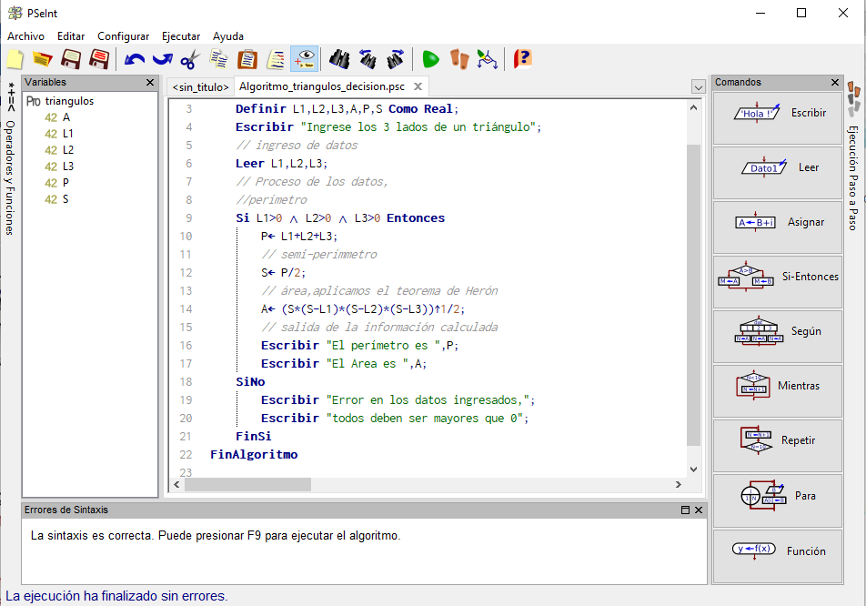Image resolution: width=866 pixels, height=606 pixels.
Task: Click the horizontal scrollbar thumb
Action: click(247, 484)
